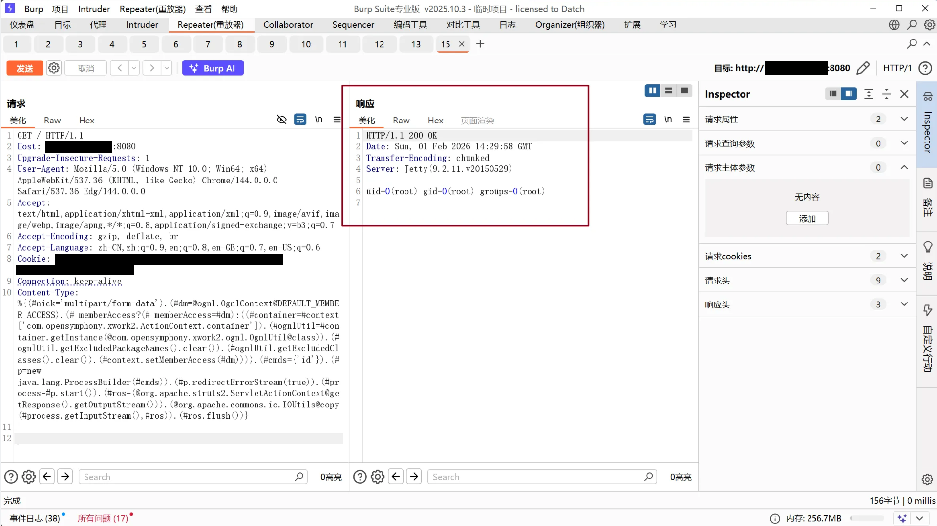The width and height of the screenshot is (937, 526).
Task: Open the 帮助 (Help) menu
Action: tap(230, 9)
